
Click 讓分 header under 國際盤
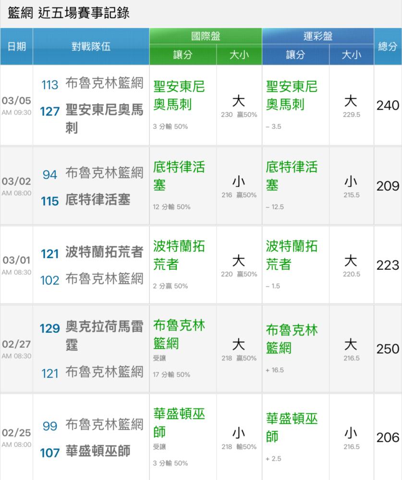pyautogui.click(x=183, y=55)
